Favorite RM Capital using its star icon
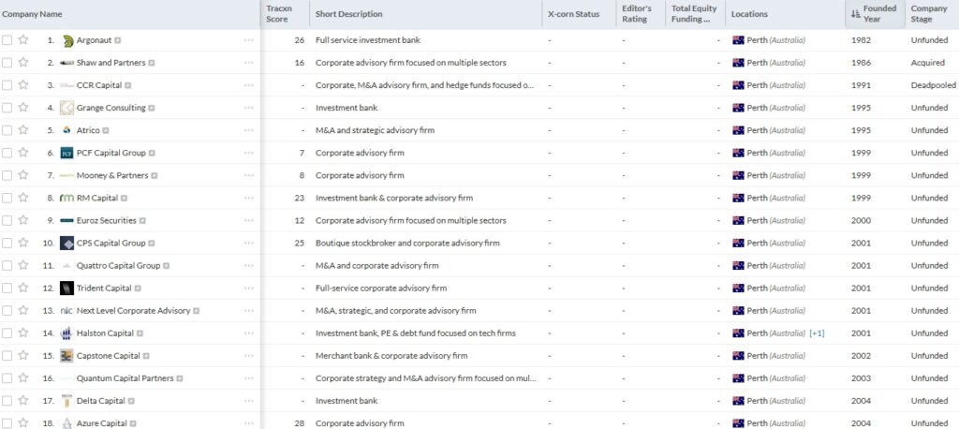This screenshot has height=429, width=959. [x=22, y=198]
